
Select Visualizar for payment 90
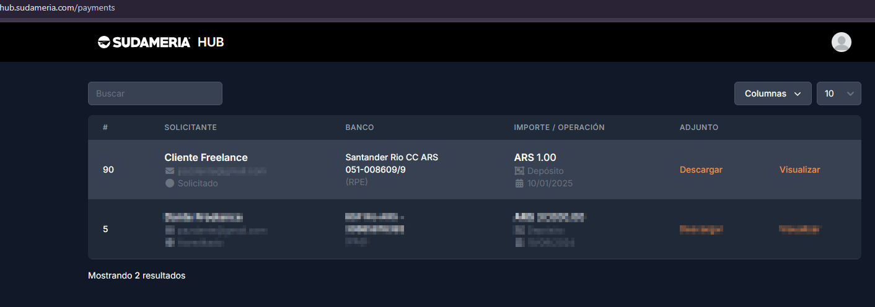click(799, 170)
